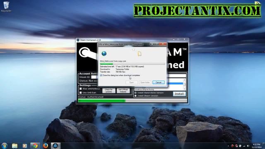Show hidden system tray icons arrow
The height and width of the screenshot is (149, 265).
pos(228,146)
